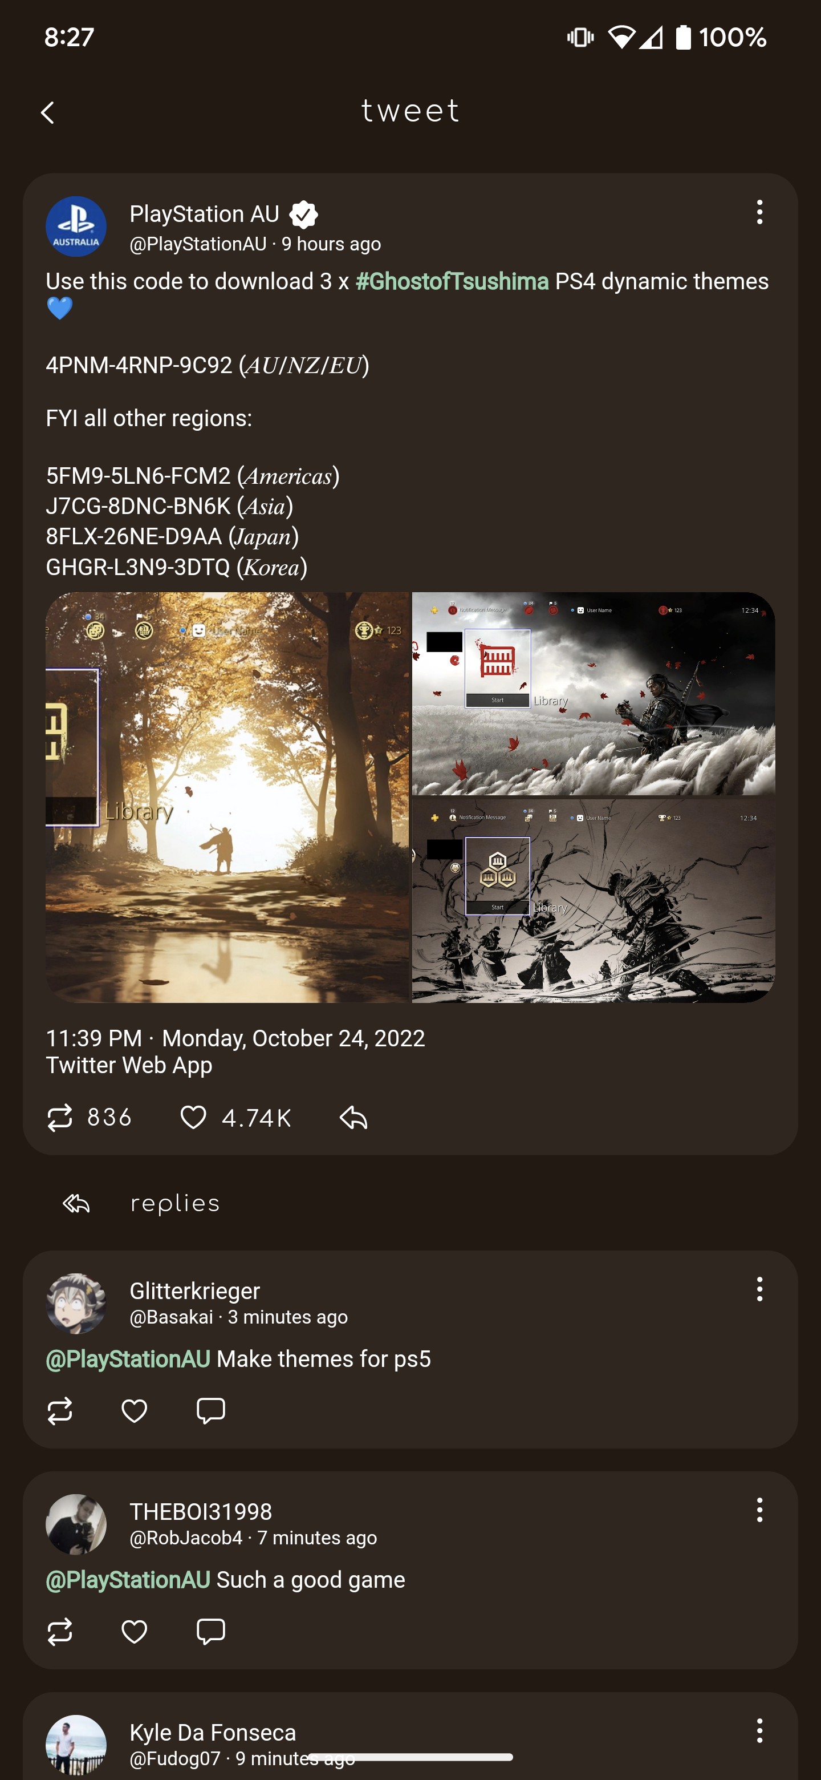View the ink-art samurai battle image
This screenshot has height=1780, width=821.
click(x=593, y=901)
